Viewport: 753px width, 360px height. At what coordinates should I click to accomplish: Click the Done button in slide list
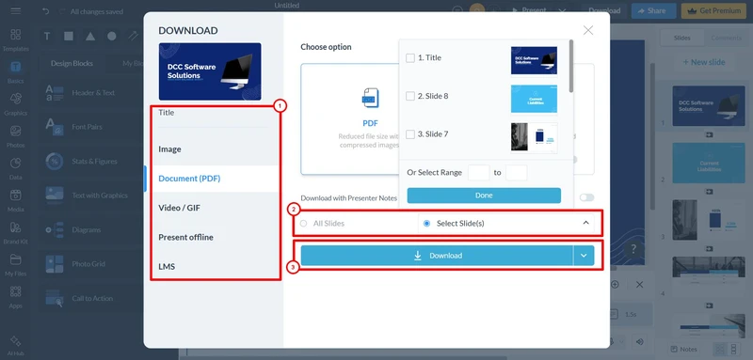[484, 196]
